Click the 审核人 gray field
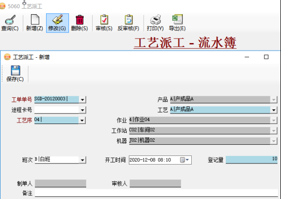Screen dimensions: 281x199 [155, 183]
